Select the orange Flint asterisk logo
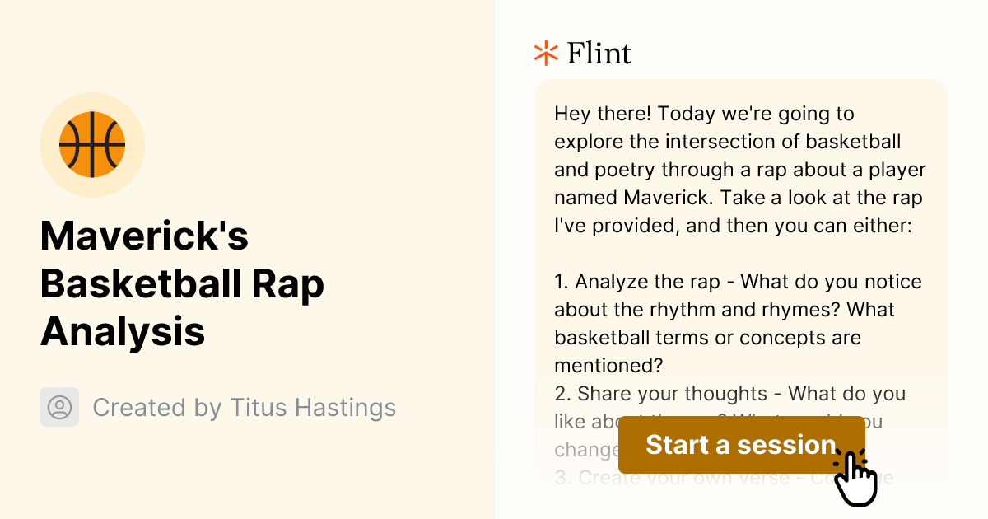The image size is (988, 519). (544, 53)
